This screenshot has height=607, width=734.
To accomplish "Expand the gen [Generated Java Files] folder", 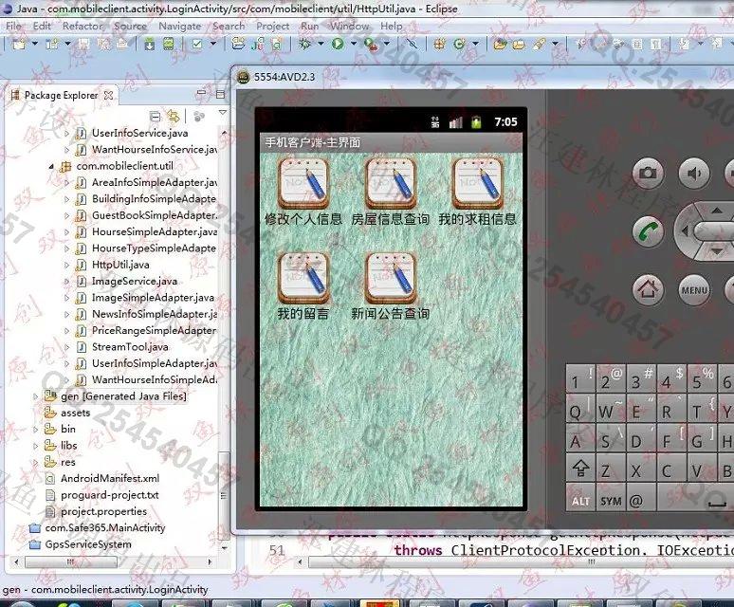I will tap(36, 396).
